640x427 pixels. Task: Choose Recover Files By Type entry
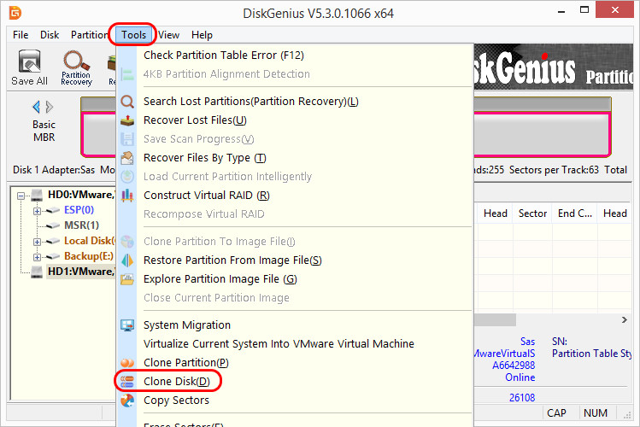point(205,158)
